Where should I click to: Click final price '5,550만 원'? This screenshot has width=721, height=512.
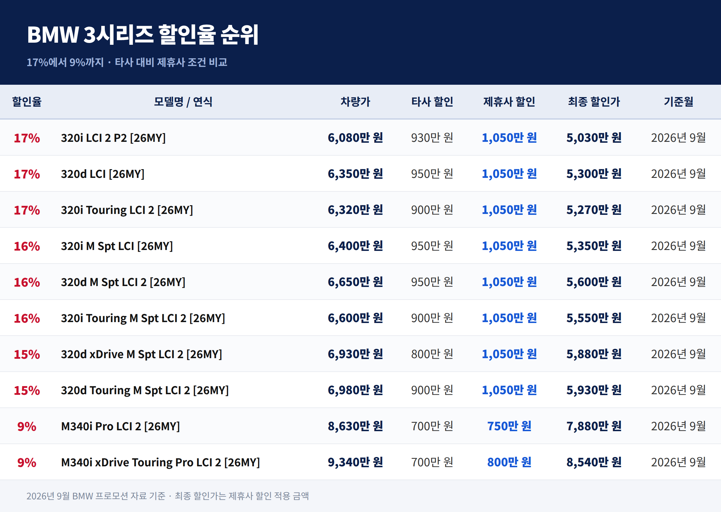[594, 318]
